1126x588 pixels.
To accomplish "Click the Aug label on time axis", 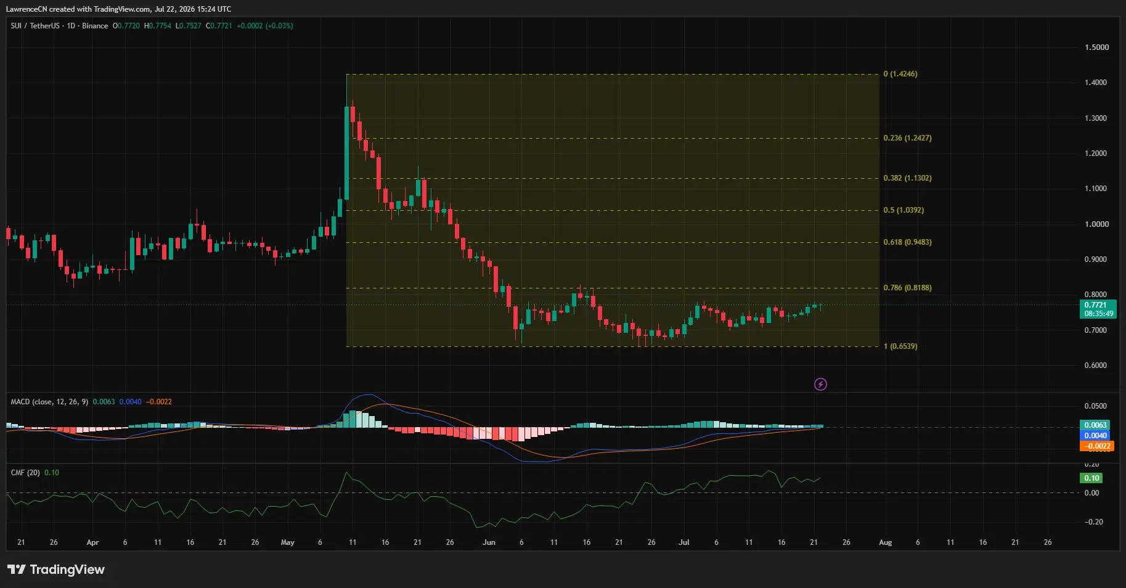I will 885,542.
